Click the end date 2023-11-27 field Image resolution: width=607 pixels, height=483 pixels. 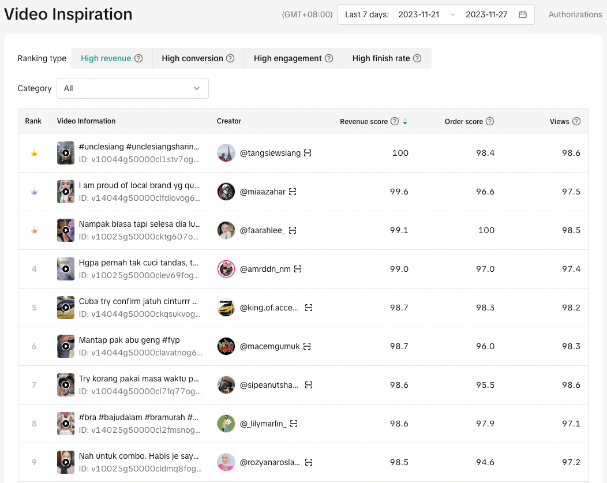click(x=486, y=14)
